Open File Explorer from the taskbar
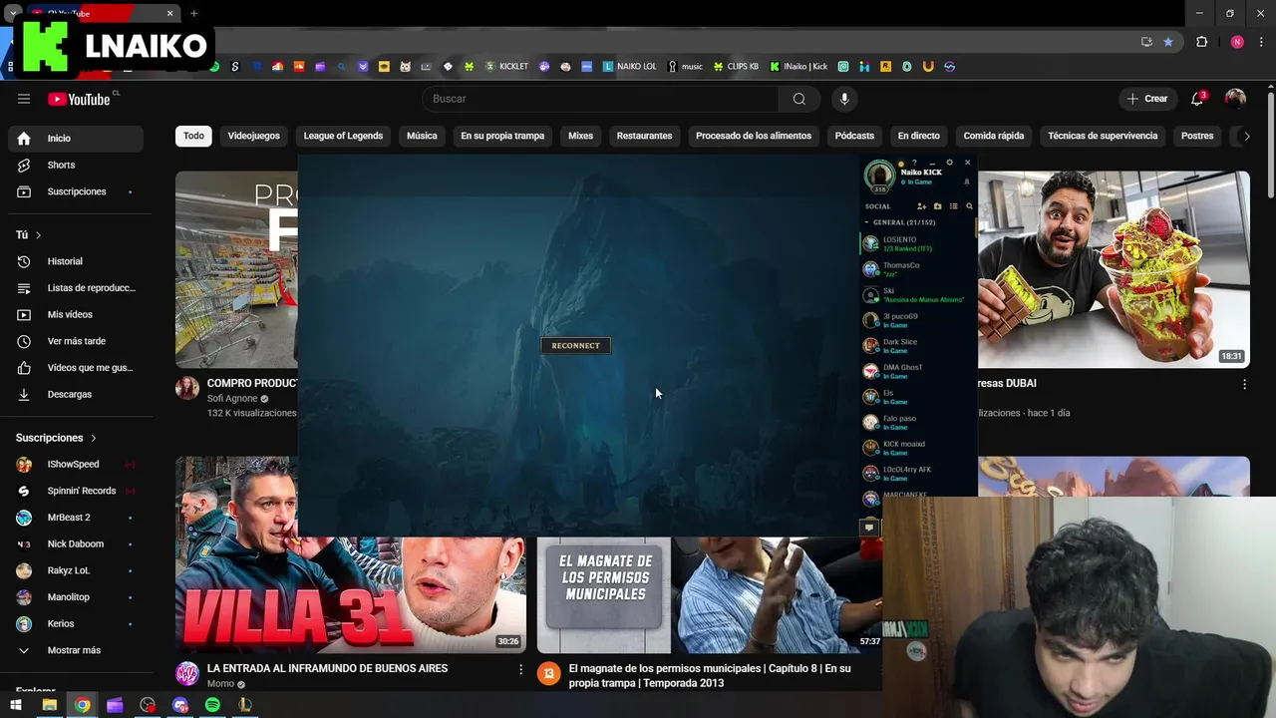 49,705
